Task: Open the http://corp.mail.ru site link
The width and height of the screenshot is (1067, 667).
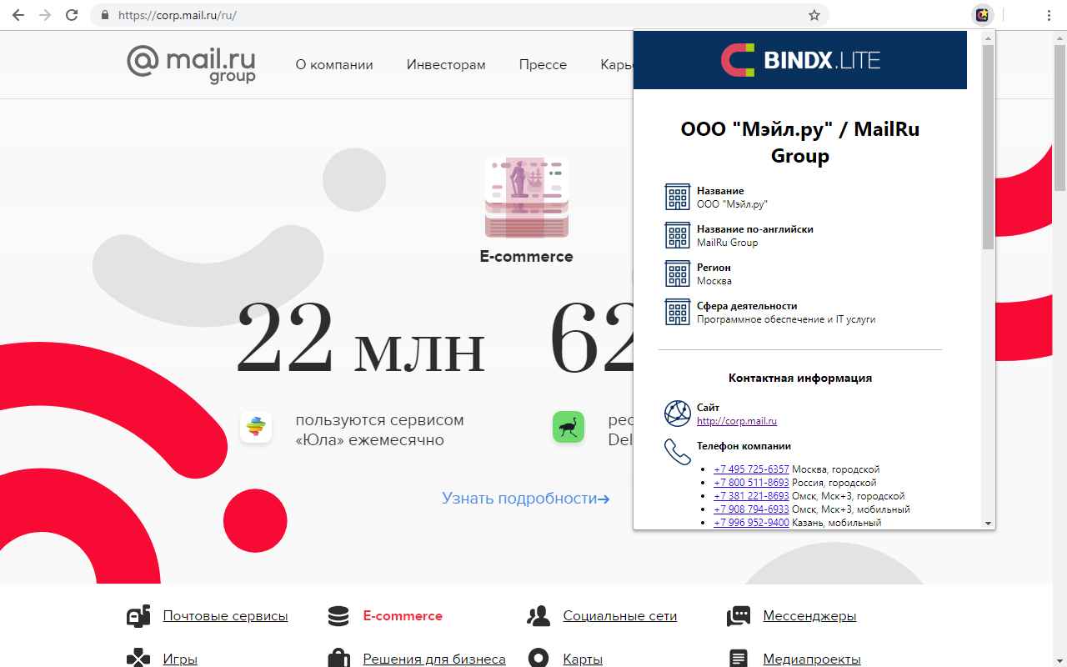Action: click(x=737, y=421)
